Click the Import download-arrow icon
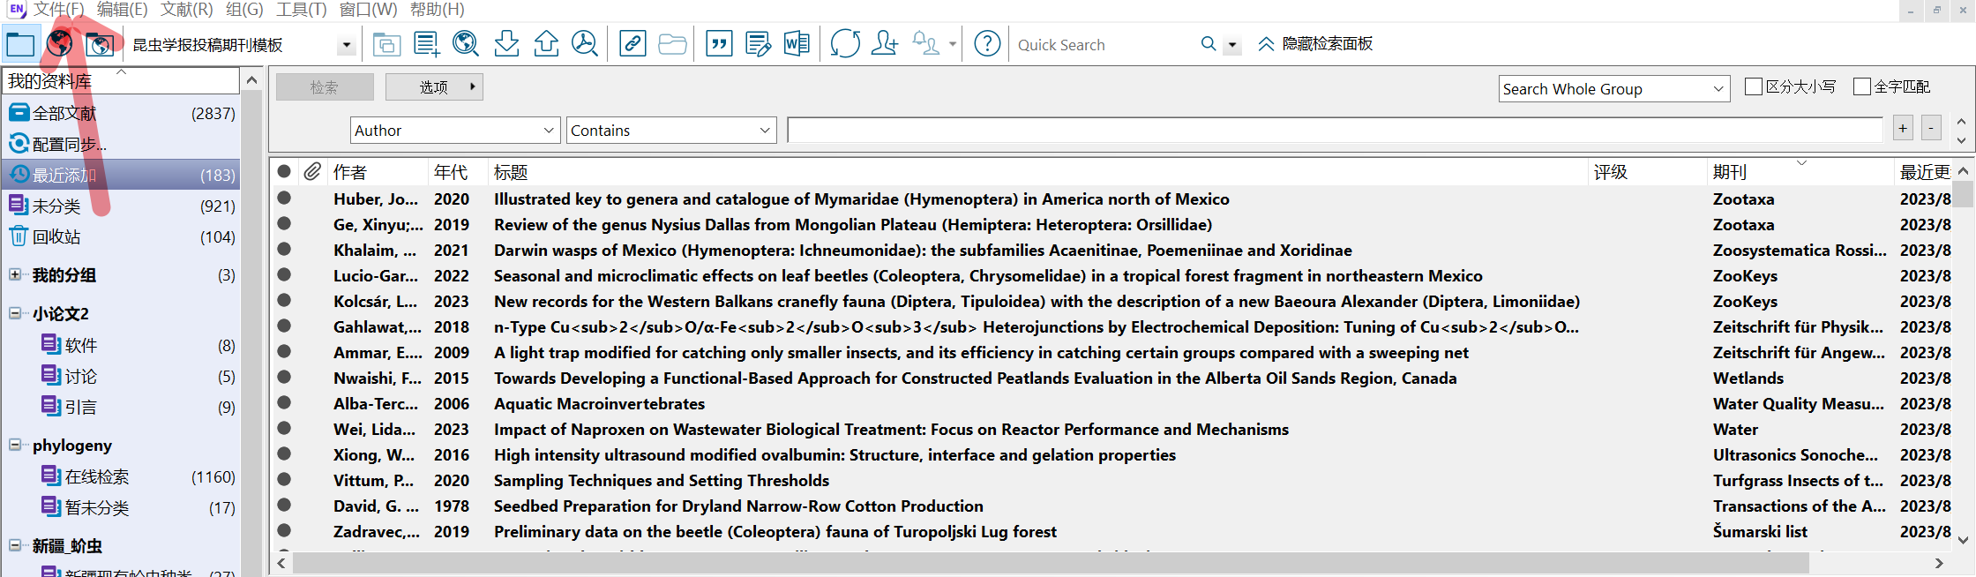 pos(506,44)
